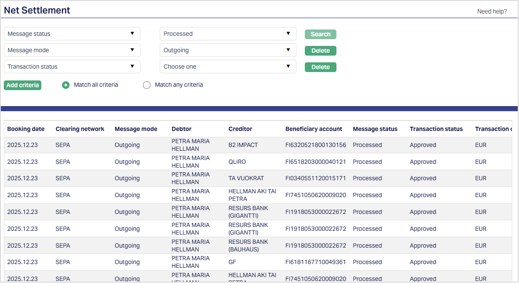Open the Message mode criteria dropdown
This screenshot has width=519, height=283.
click(72, 50)
